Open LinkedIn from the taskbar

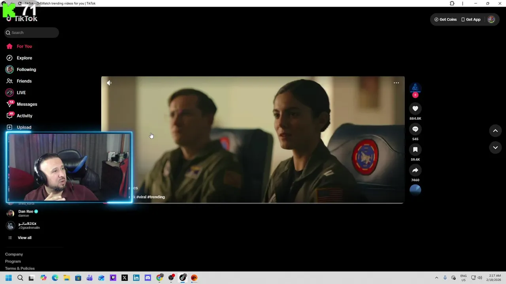tap(136, 278)
